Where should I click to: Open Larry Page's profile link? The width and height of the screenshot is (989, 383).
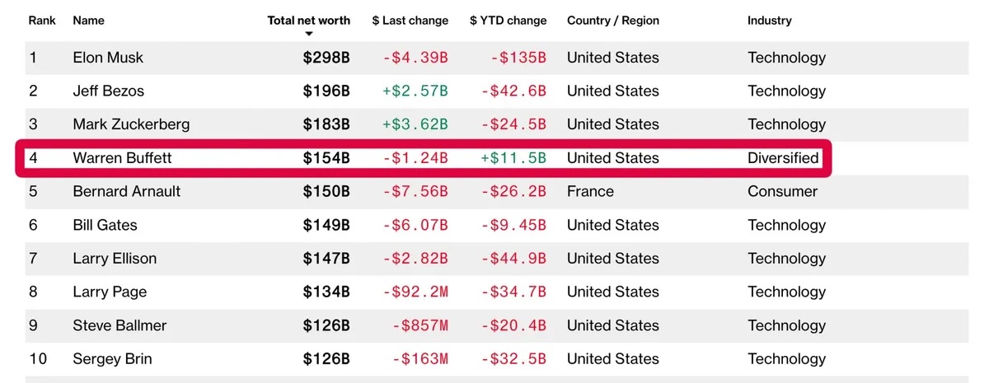108,292
